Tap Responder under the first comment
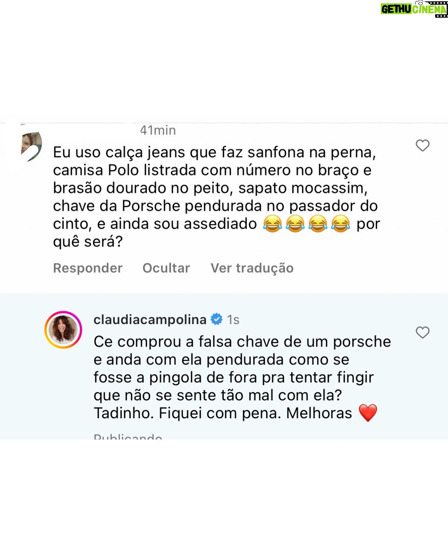 [x=88, y=268]
